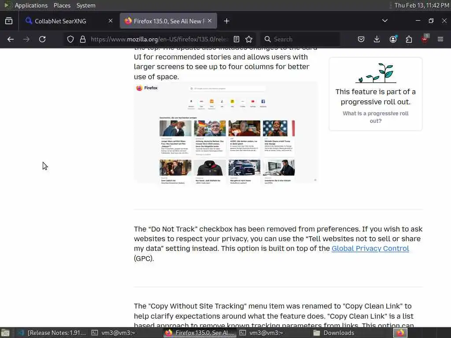Open the Firefox View icon in tab bar

click(9, 21)
